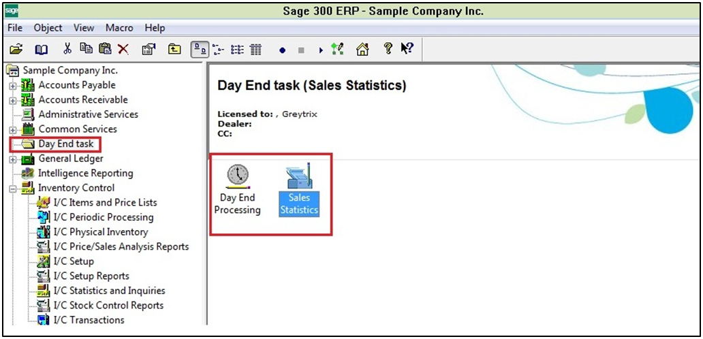Open the Macro menu
Image resolution: width=703 pixels, height=339 pixels.
[x=119, y=28]
